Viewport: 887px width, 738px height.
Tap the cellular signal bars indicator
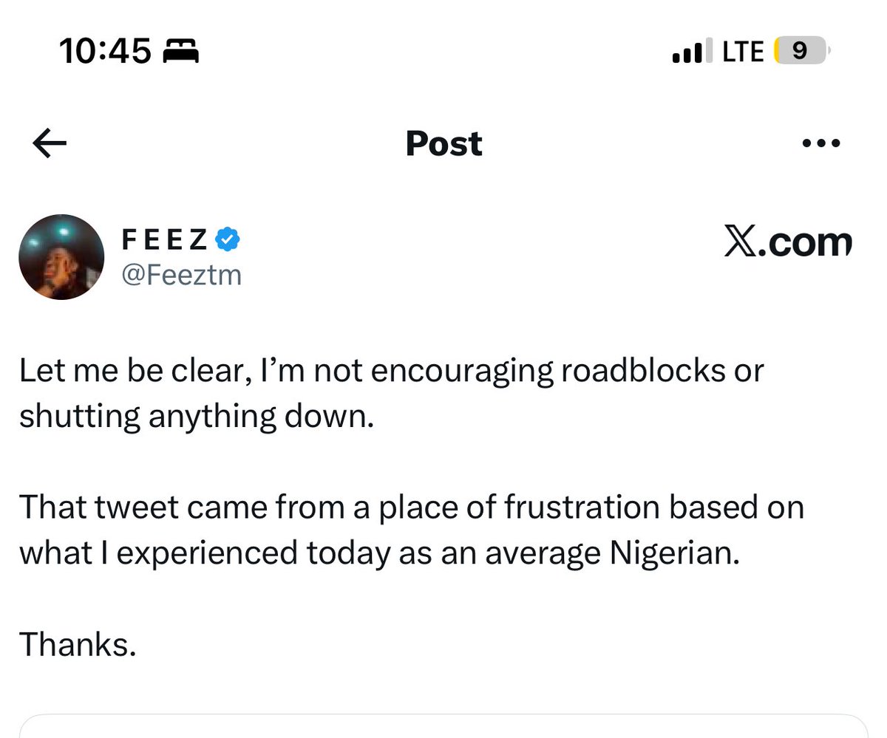pos(689,52)
